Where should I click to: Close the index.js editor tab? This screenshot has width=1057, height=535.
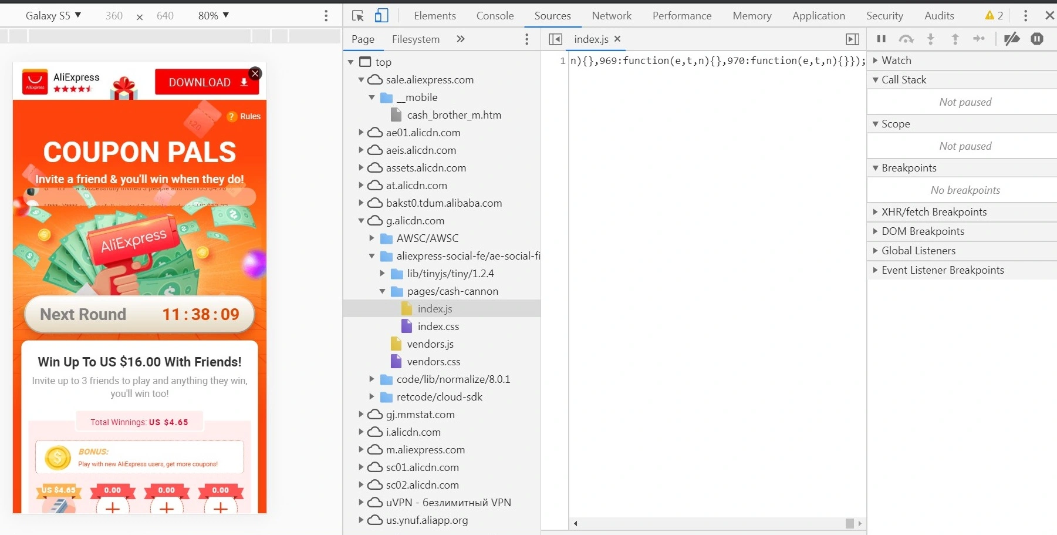pyautogui.click(x=617, y=39)
